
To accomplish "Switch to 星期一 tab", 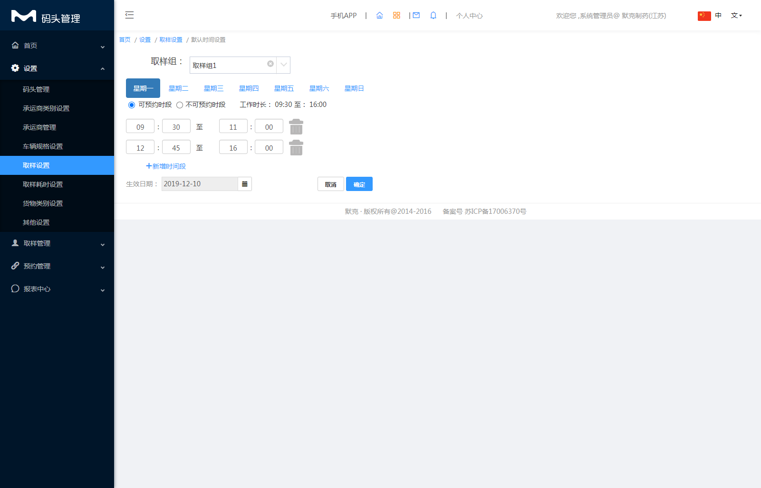I will point(143,88).
